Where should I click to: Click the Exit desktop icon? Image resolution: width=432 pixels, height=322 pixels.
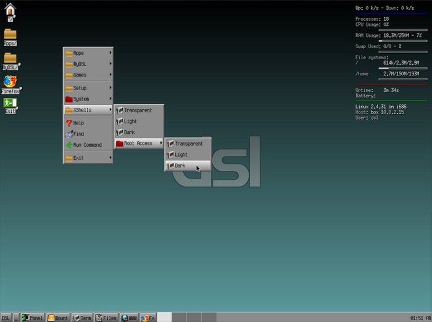pos(10,105)
